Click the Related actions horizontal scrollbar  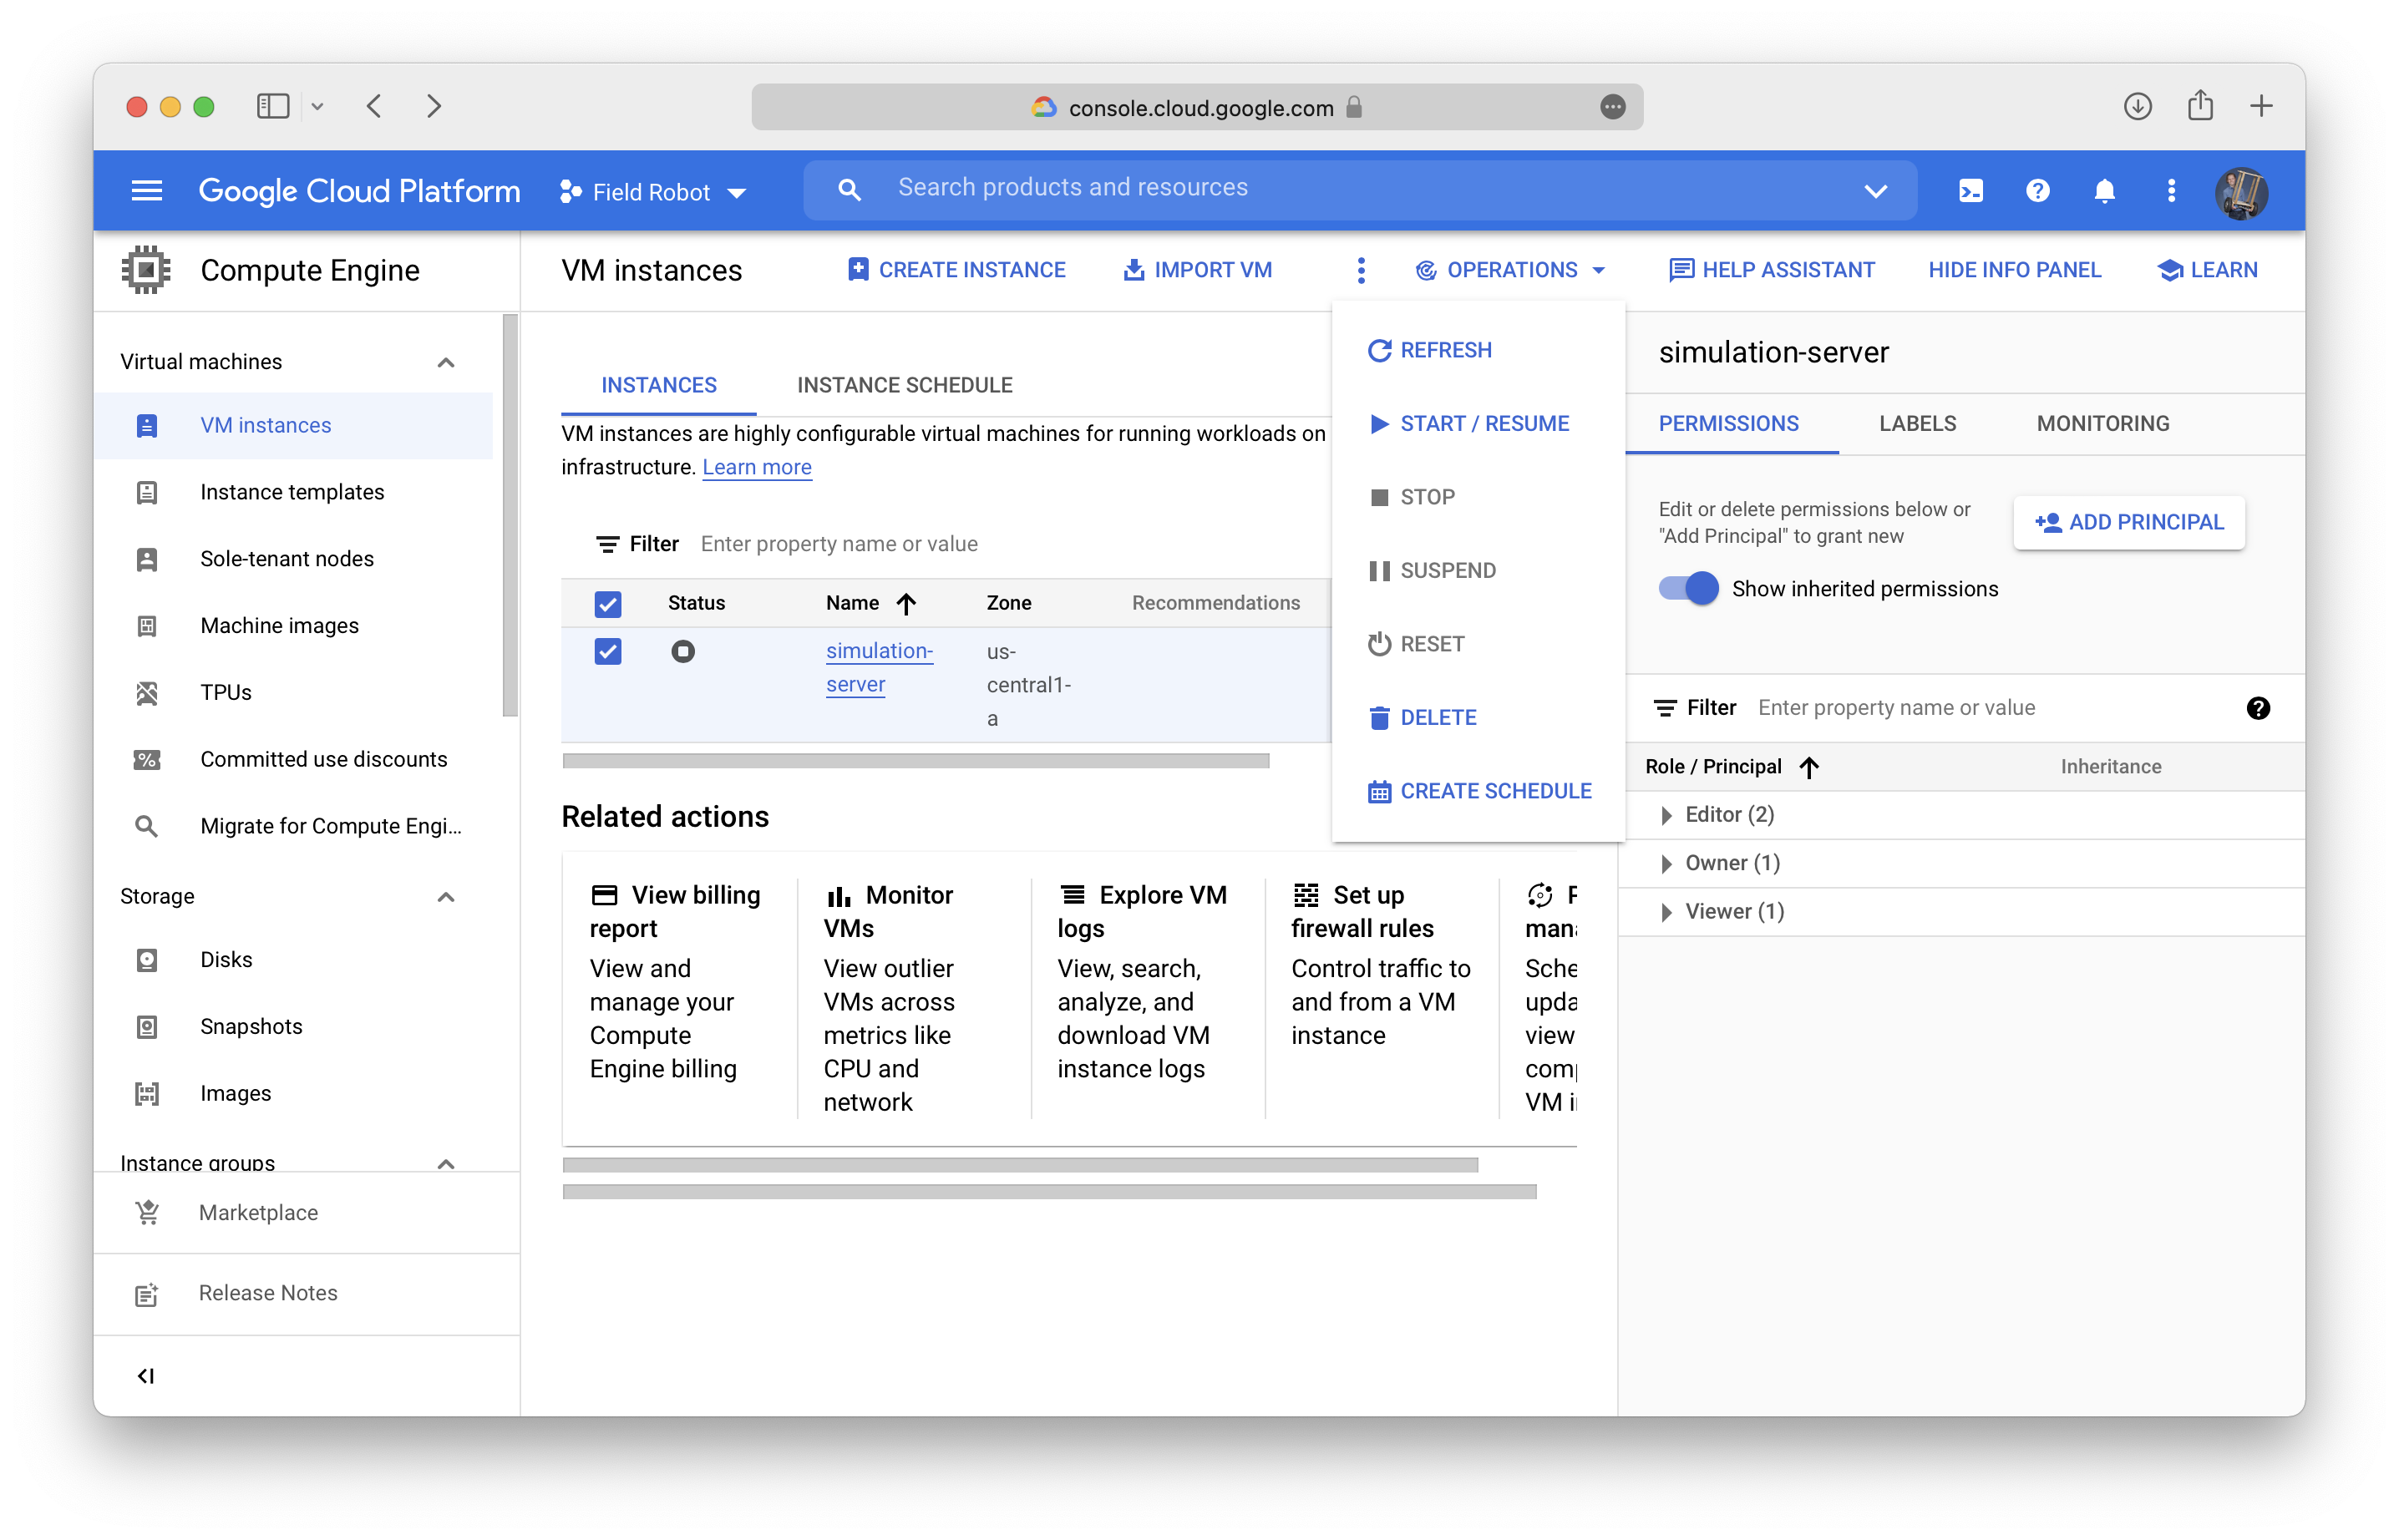[1019, 1166]
